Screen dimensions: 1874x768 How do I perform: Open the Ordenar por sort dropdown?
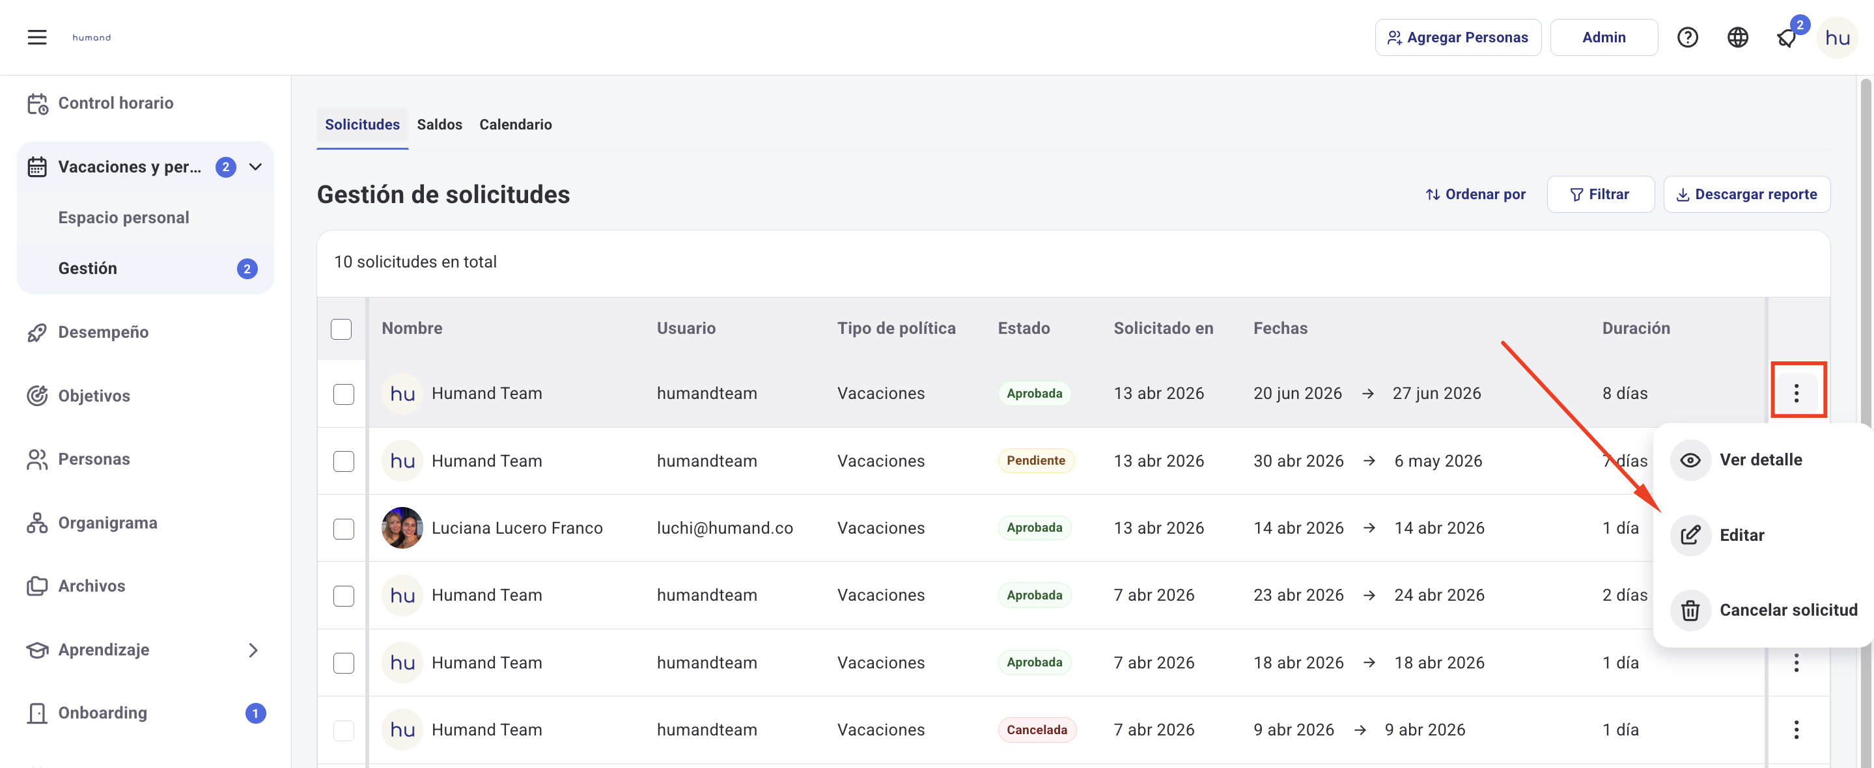point(1475,194)
